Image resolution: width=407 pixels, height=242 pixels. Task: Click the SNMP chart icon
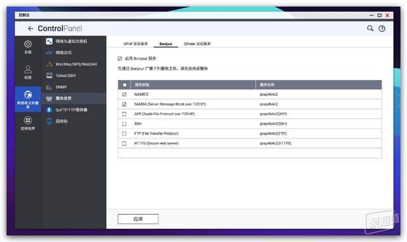coord(49,87)
